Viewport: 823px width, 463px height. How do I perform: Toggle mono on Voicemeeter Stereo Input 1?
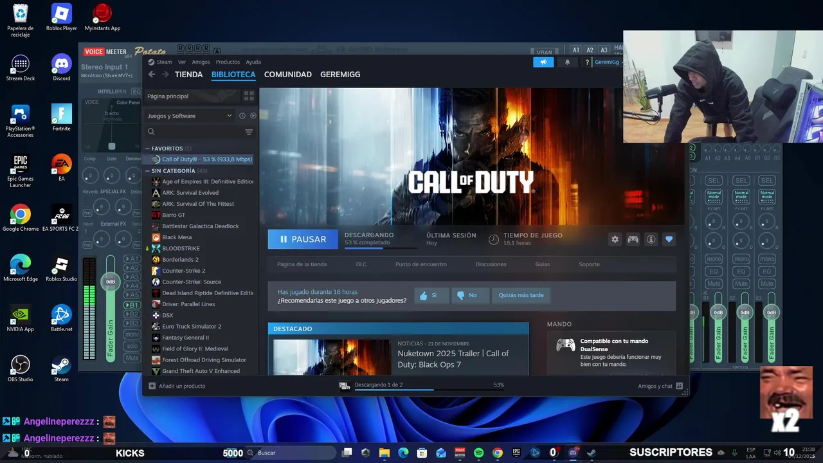coord(132,334)
